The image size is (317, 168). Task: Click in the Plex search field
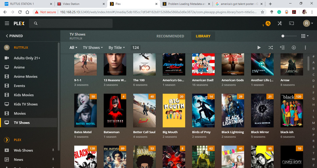tap(71, 23)
